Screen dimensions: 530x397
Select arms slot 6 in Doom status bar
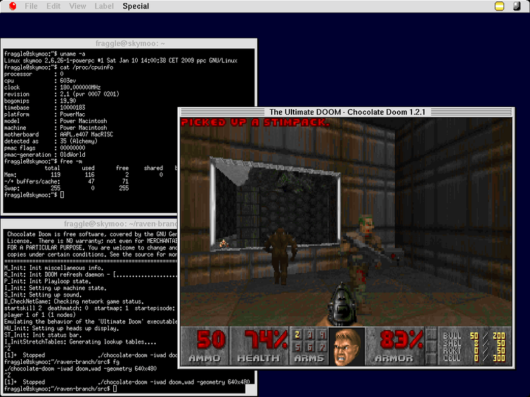(x=309, y=347)
